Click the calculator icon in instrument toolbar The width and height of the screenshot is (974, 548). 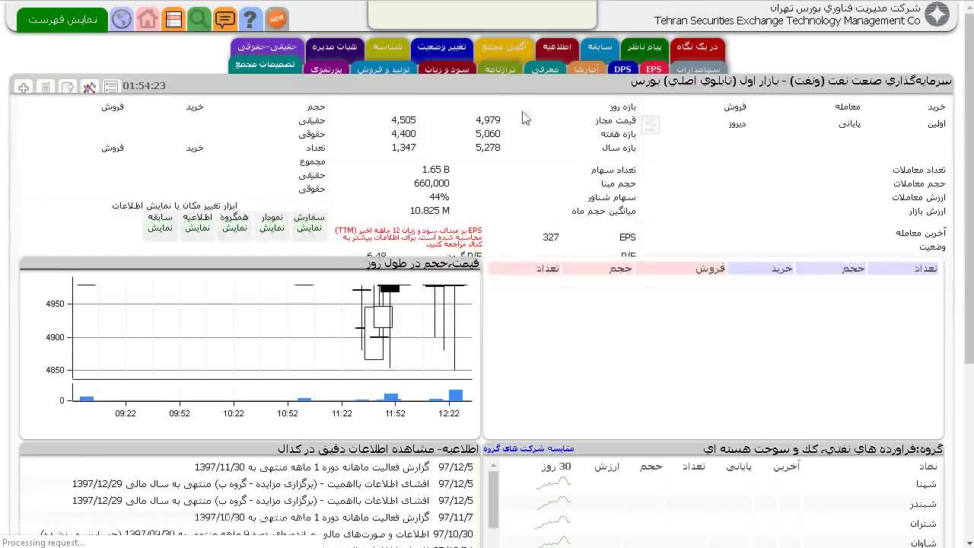click(46, 88)
